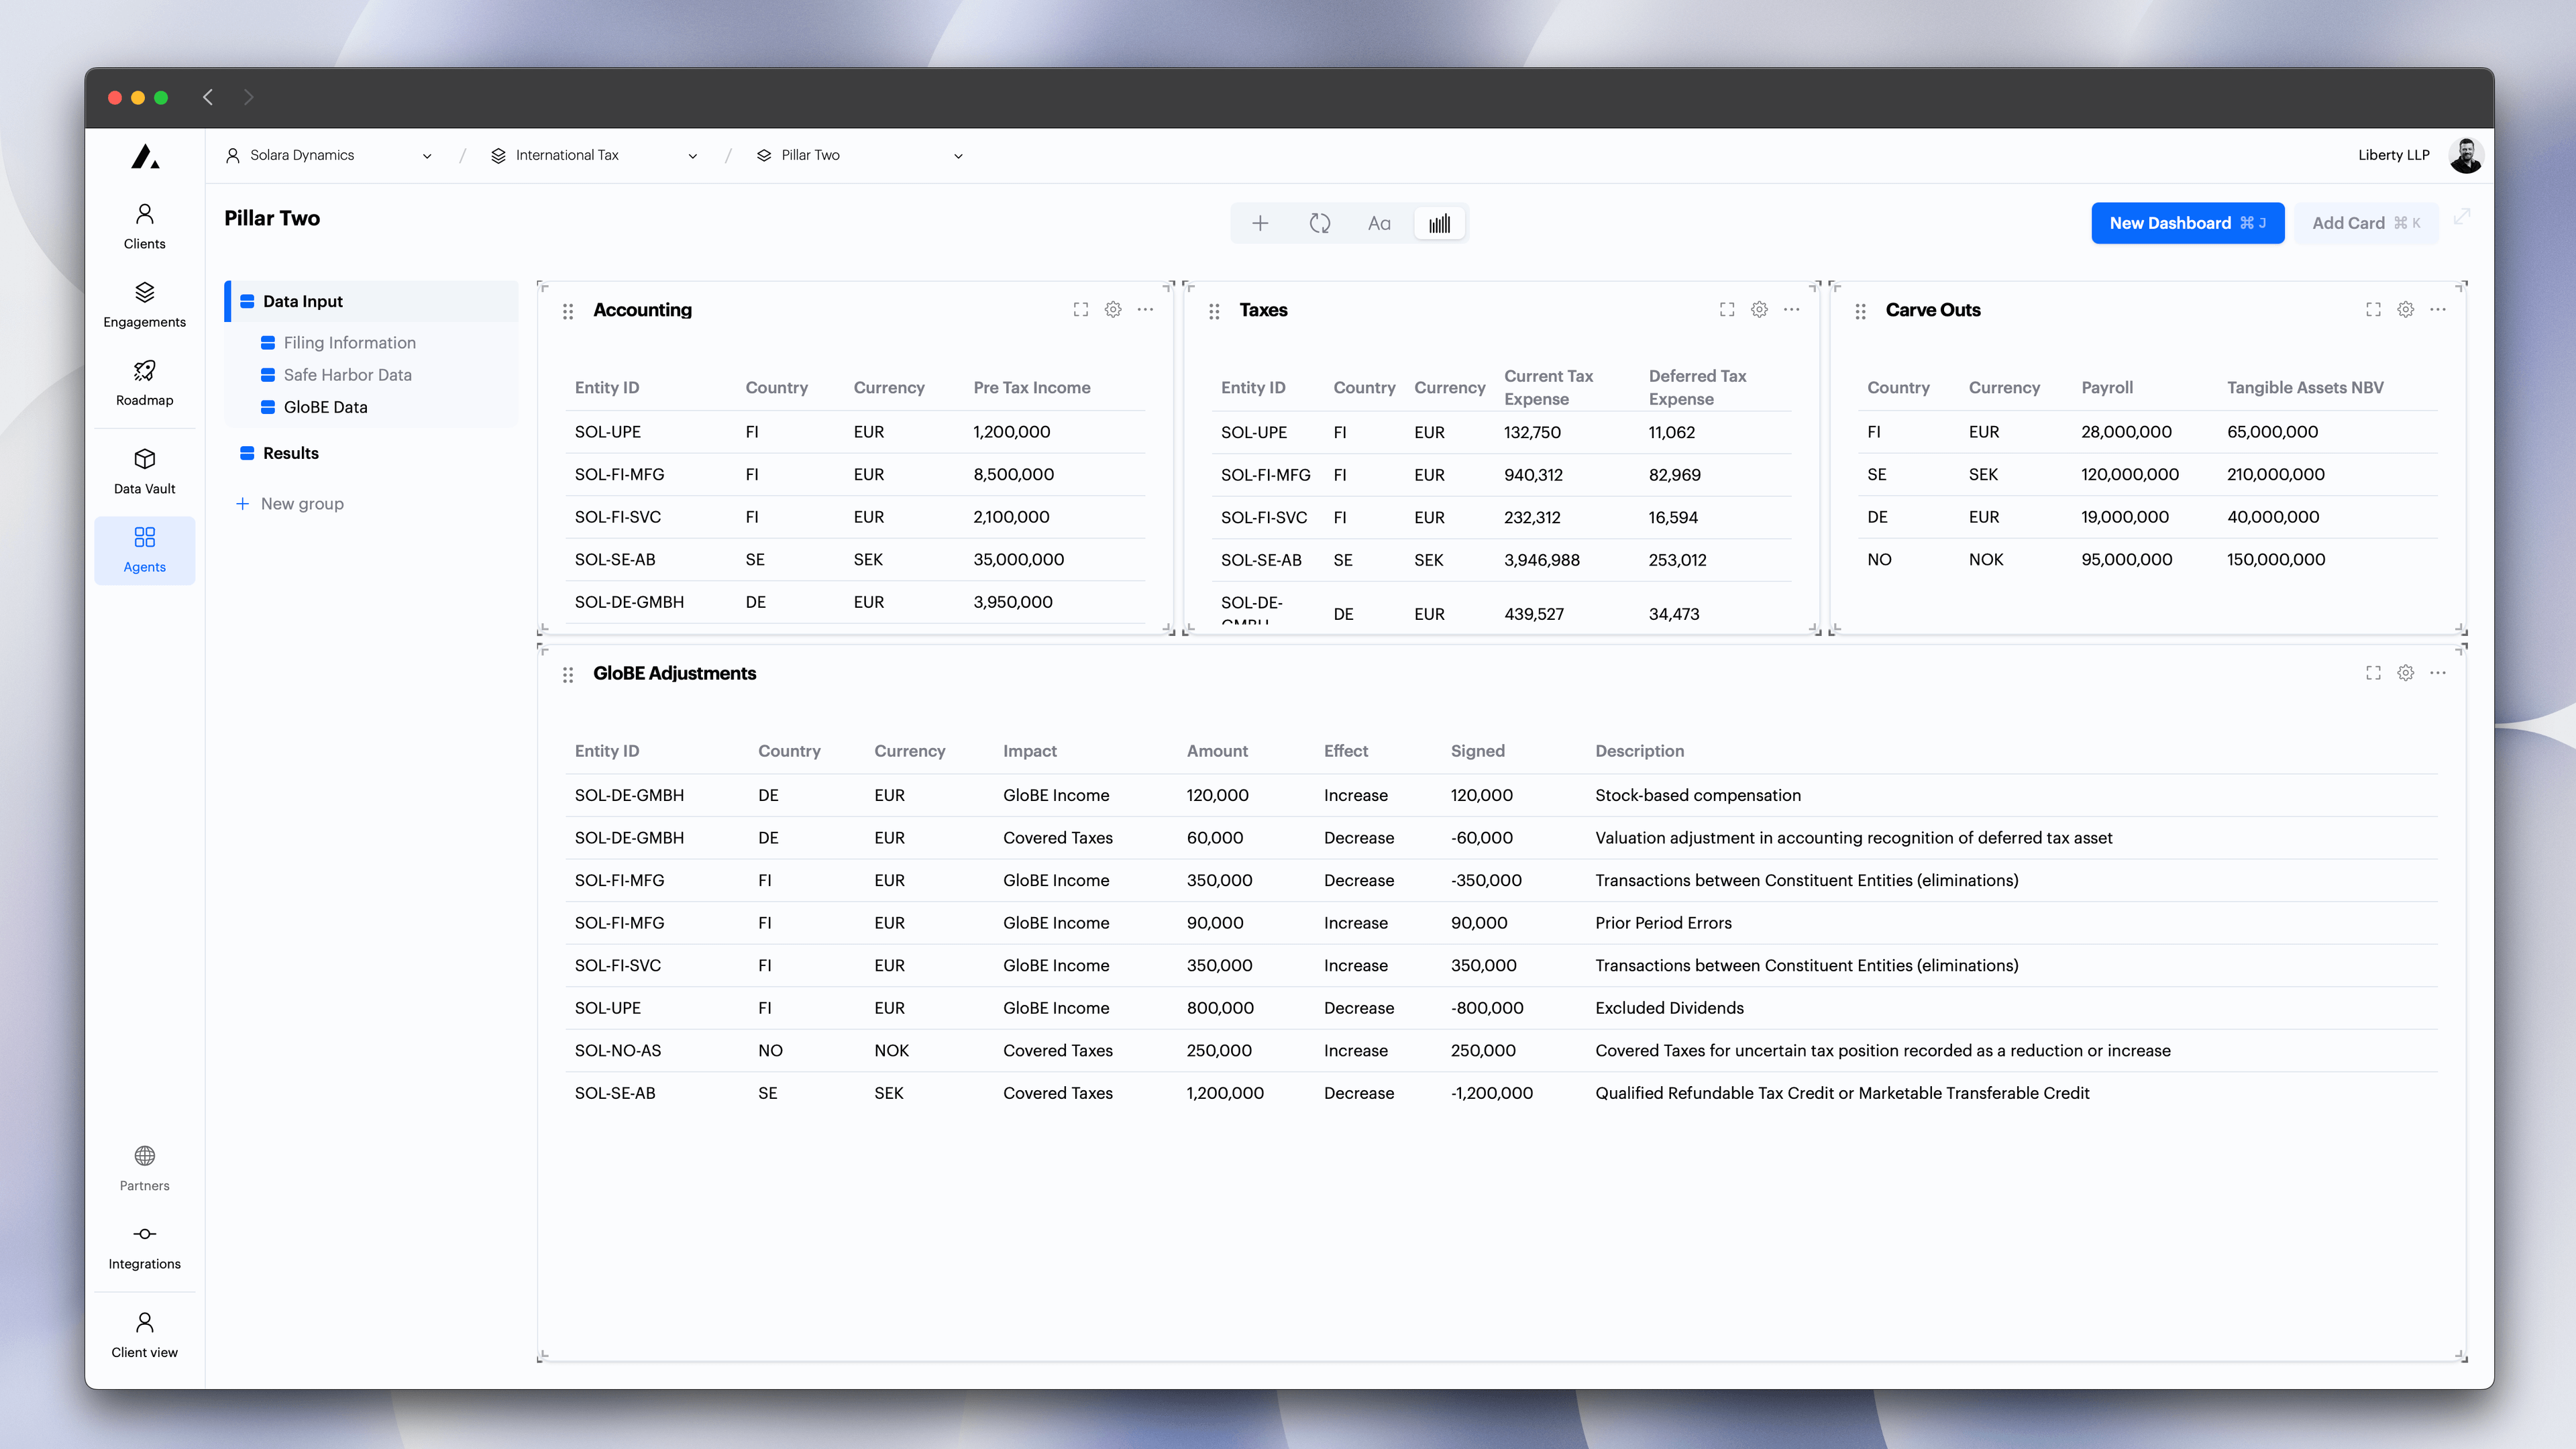Screen dimensions: 2576x1449
Task: Toggle text view with the Aa button
Action: point(1379,222)
